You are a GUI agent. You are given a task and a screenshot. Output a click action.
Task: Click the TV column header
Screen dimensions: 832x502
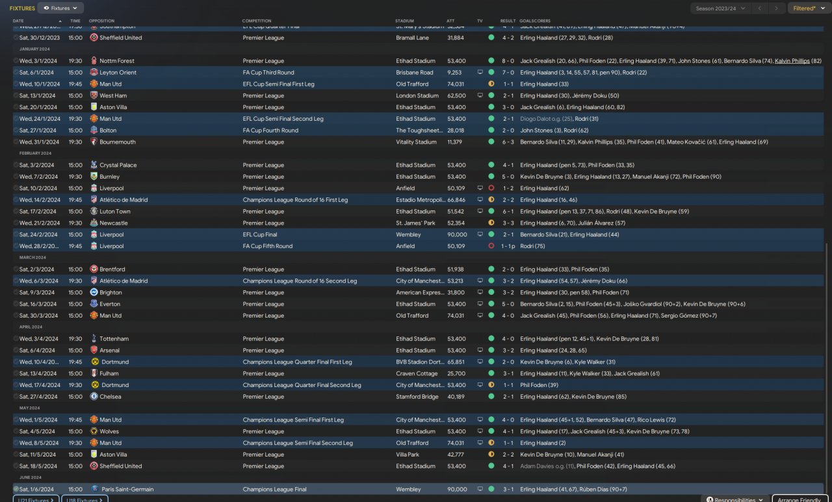pos(480,21)
